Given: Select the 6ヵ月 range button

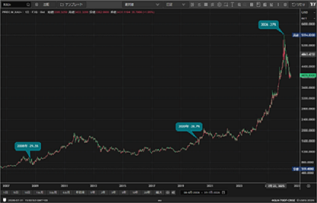Looking at the screenshot, I should tap(66, 192).
